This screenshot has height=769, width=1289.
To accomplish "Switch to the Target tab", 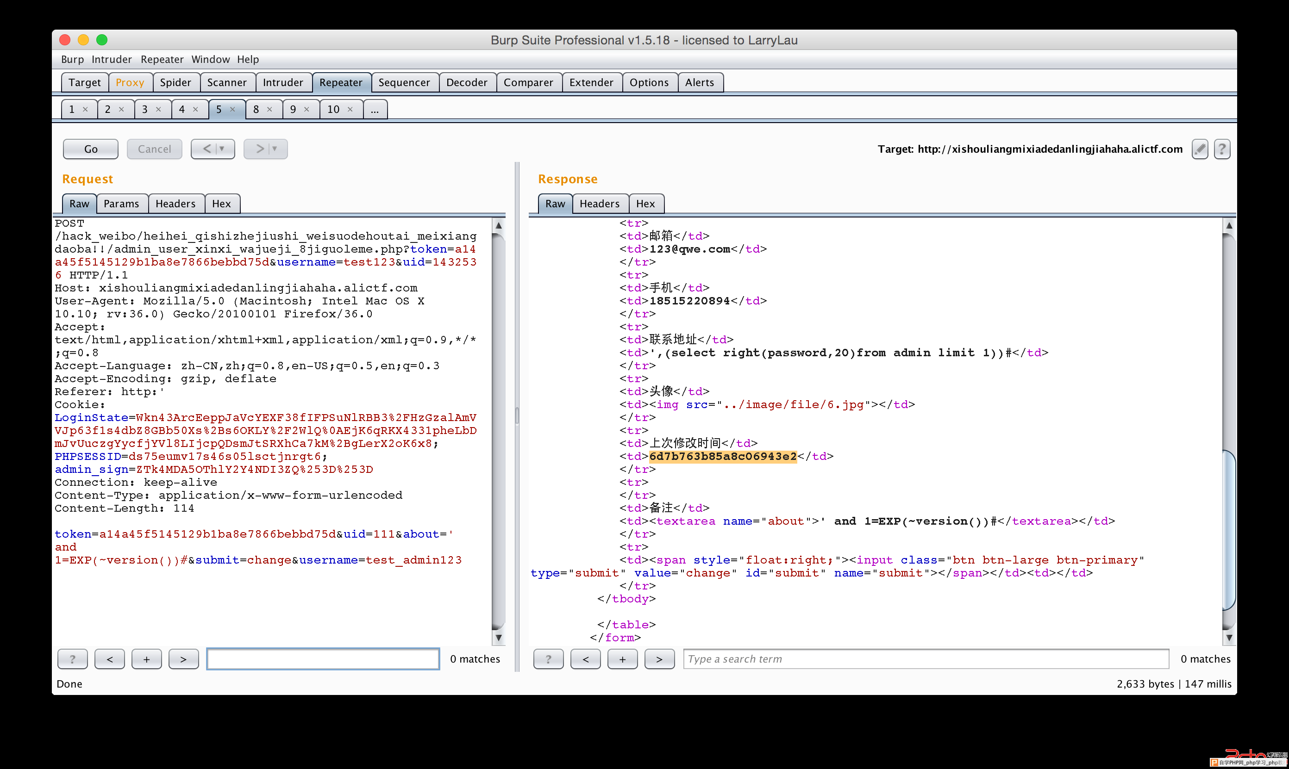I will (85, 82).
